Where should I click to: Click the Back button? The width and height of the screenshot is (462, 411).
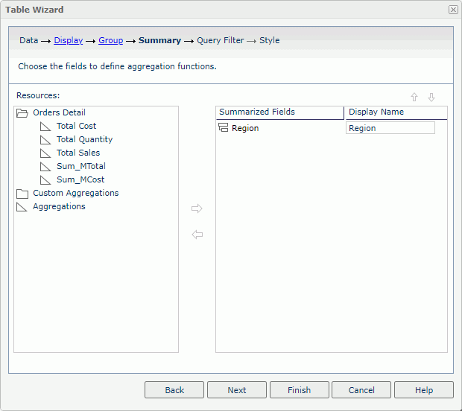point(174,390)
